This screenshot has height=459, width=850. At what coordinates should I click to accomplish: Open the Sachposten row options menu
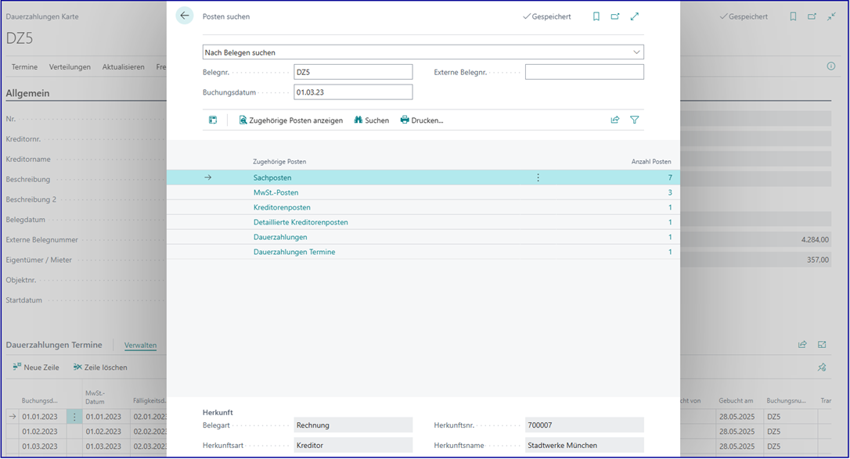[538, 178]
